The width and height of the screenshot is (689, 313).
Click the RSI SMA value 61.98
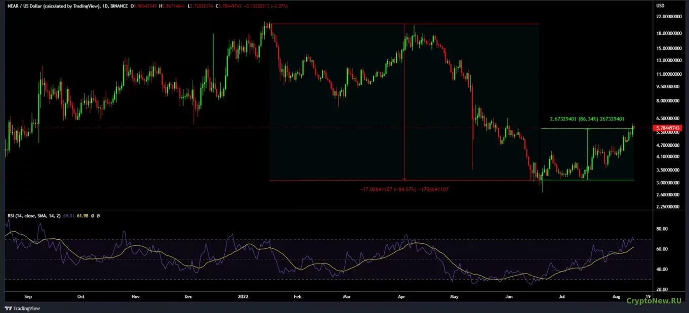tap(82, 216)
